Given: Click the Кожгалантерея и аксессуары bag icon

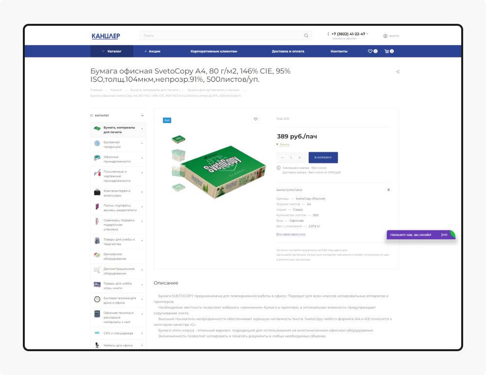Looking at the screenshot, I should click(x=97, y=192).
